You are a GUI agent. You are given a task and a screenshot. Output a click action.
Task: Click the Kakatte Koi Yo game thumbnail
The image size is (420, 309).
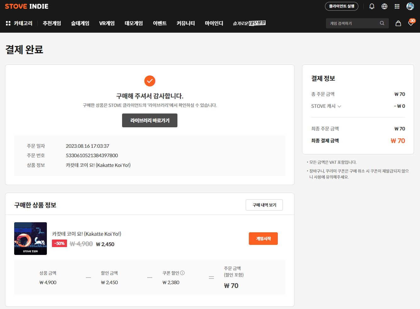pyautogui.click(x=31, y=239)
